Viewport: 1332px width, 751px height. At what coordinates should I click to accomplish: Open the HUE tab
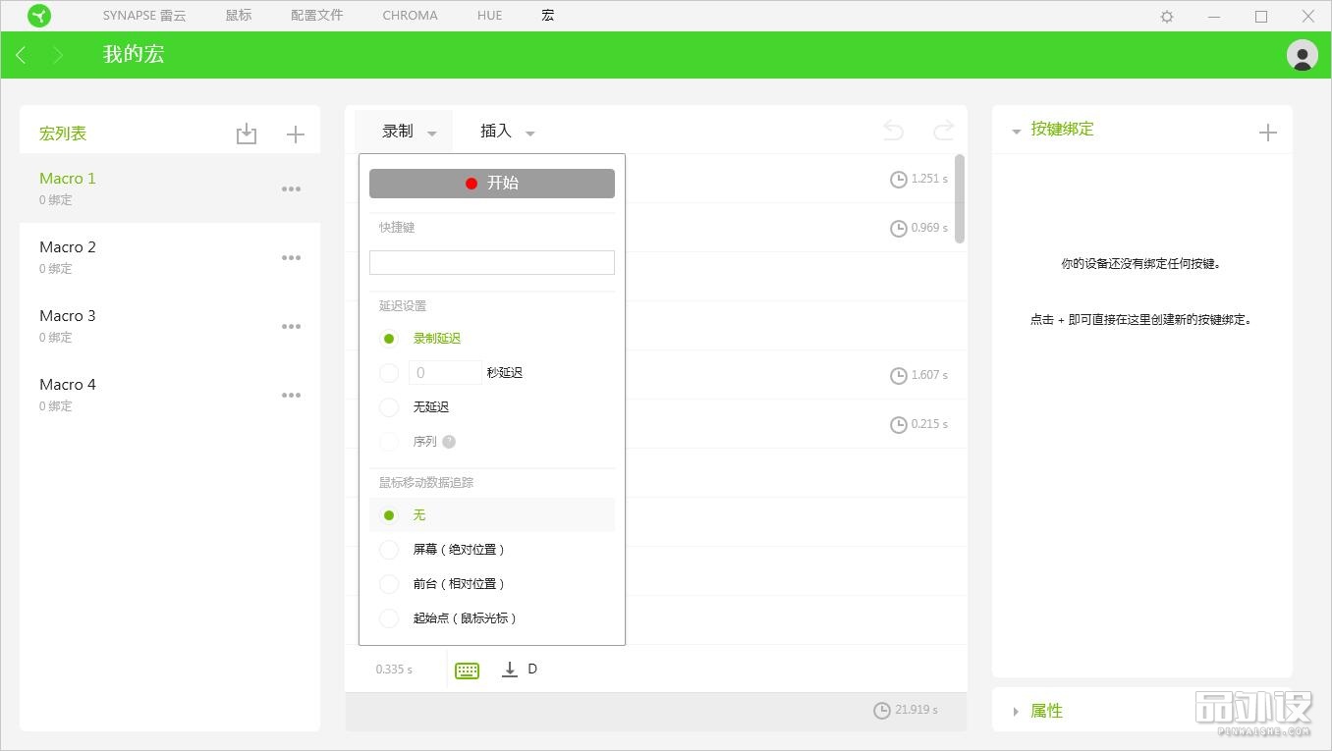(x=489, y=16)
